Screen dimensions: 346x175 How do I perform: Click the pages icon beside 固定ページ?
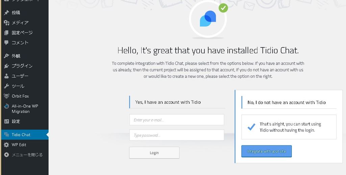click(x=6, y=33)
